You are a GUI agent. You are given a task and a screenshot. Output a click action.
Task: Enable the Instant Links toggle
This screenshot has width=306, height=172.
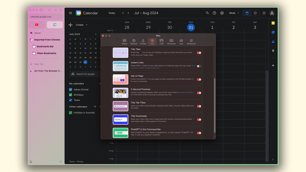coord(199,66)
